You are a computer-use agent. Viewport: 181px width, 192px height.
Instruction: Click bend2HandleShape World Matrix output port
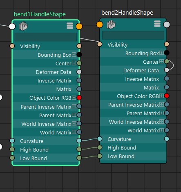click(167, 130)
